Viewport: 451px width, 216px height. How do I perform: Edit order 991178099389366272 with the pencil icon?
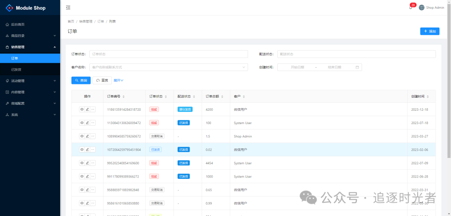point(87,176)
